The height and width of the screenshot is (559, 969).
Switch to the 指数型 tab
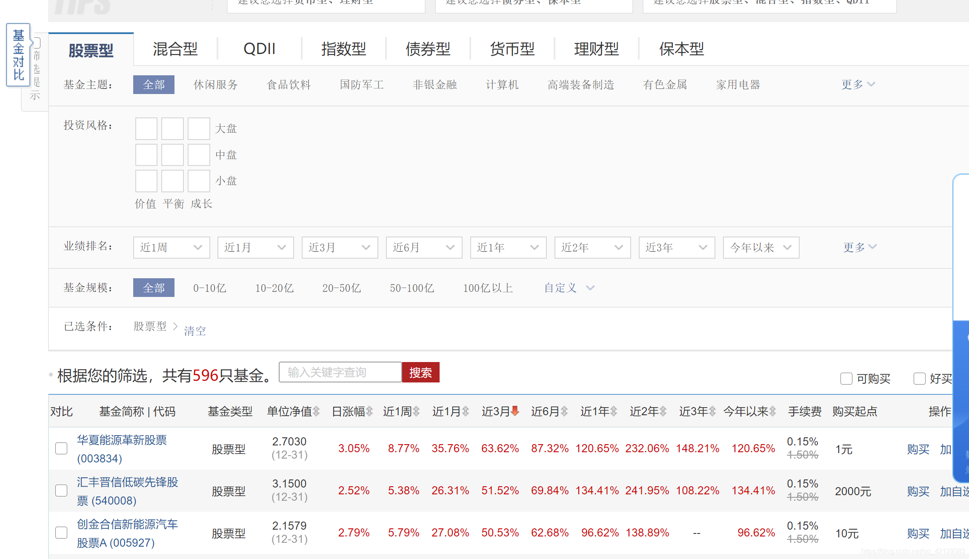click(x=344, y=49)
